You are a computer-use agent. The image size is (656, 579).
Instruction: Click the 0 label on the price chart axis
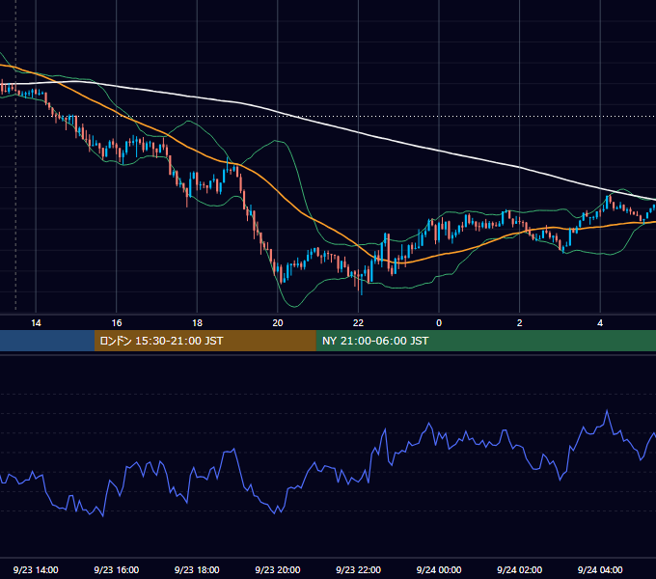[439, 323]
